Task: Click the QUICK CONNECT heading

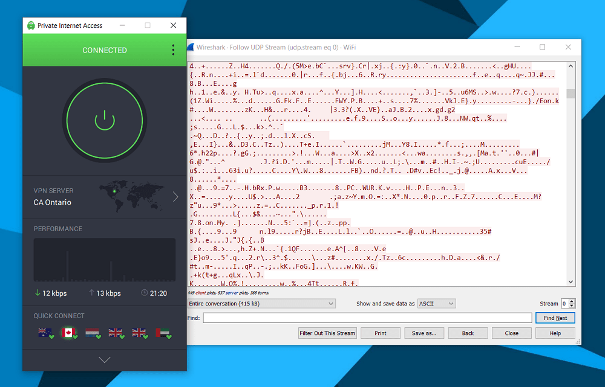Action: pos(59,316)
